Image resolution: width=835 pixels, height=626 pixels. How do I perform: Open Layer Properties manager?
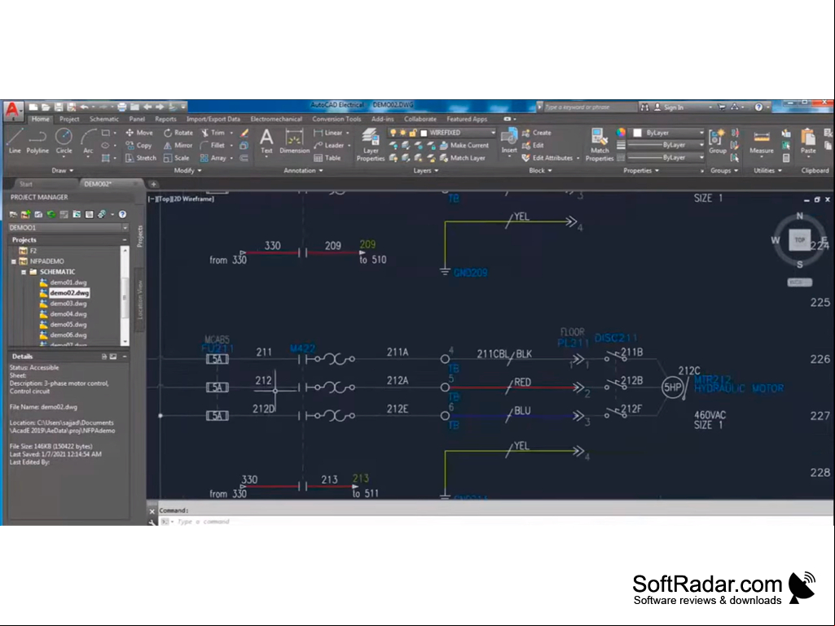click(370, 144)
